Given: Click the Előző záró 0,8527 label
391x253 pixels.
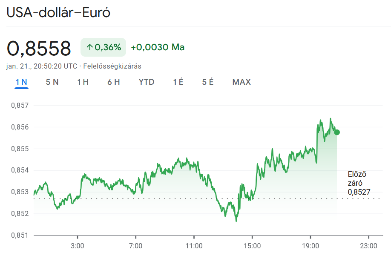Looking at the screenshot, I should 359,183.
